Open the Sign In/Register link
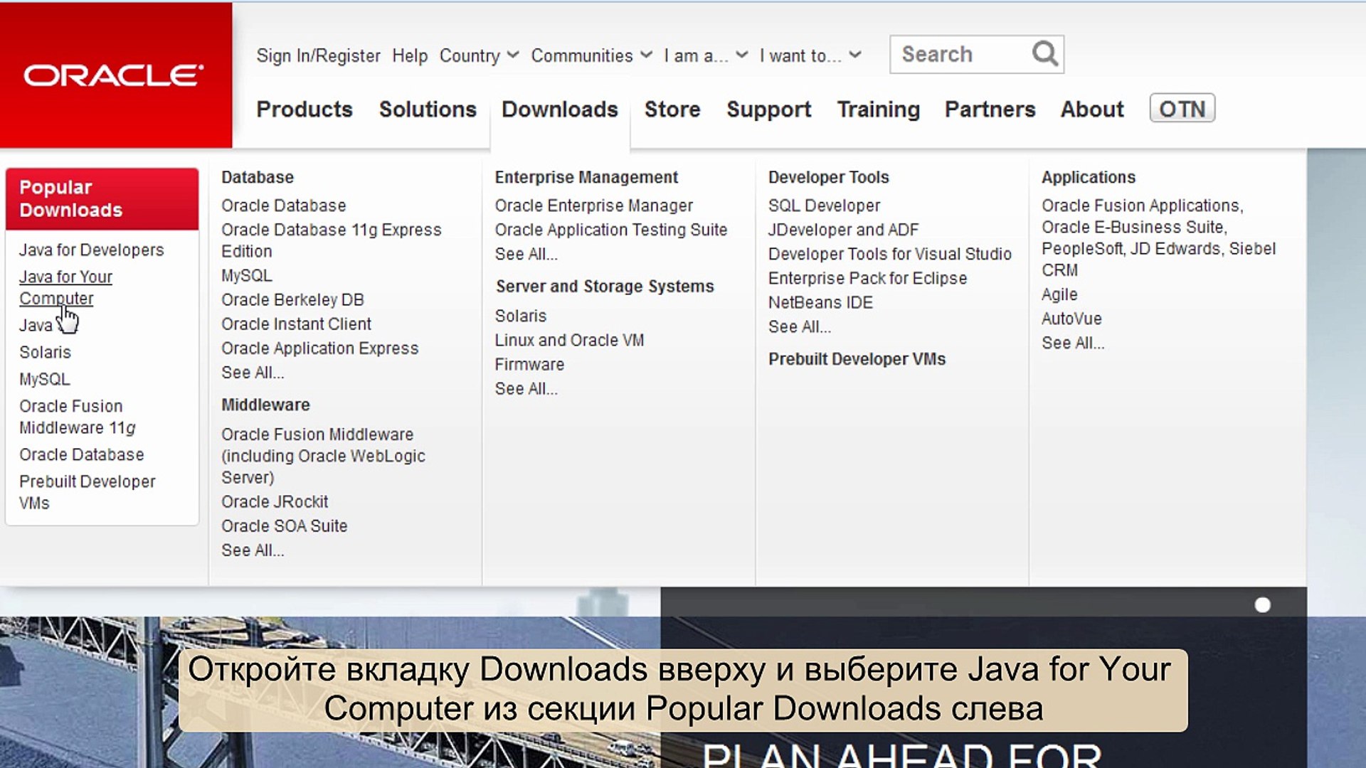This screenshot has width=1366, height=768. pyautogui.click(x=318, y=55)
